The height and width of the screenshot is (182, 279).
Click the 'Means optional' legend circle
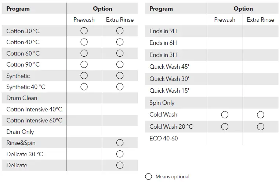click(x=148, y=176)
